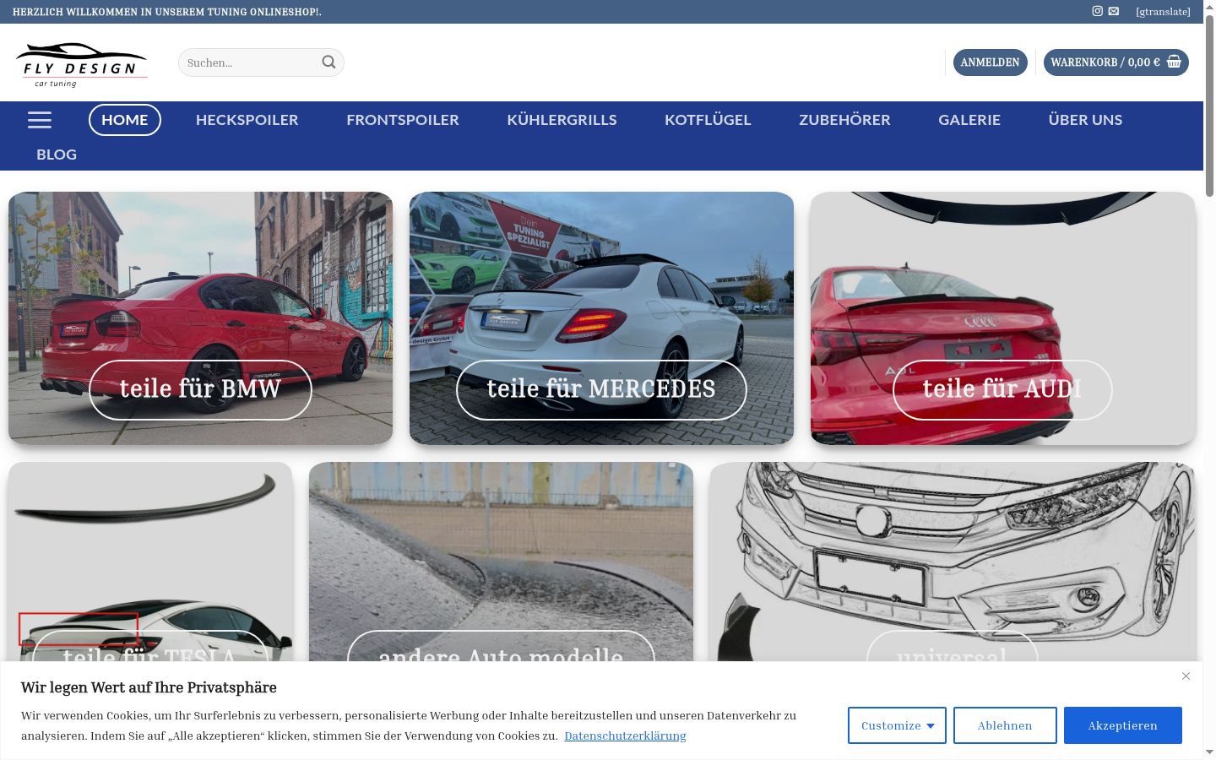Visit ÜBER UNS page
The height and width of the screenshot is (760, 1216).
click(x=1085, y=120)
